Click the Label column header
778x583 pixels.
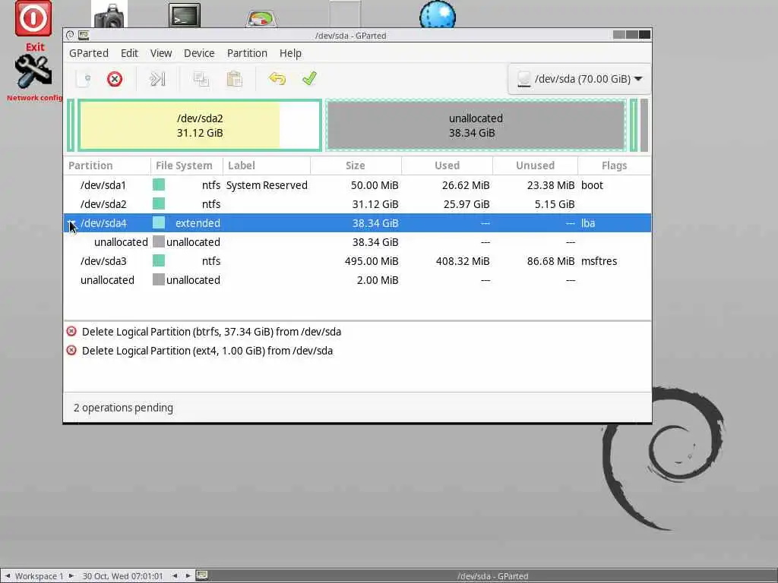(267, 165)
